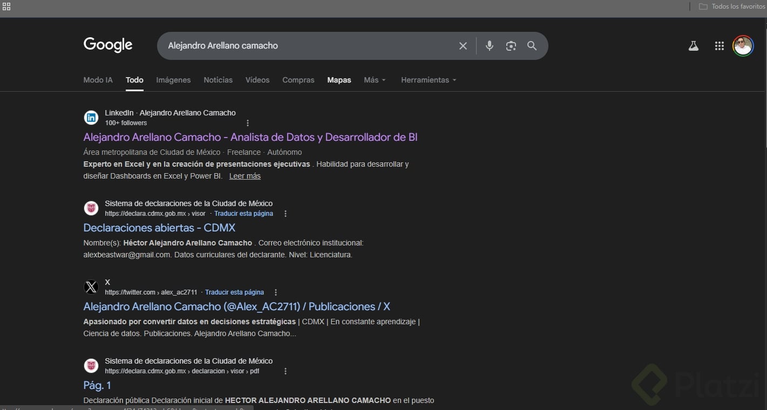Select the Todo tab

click(x=134, y=80)
